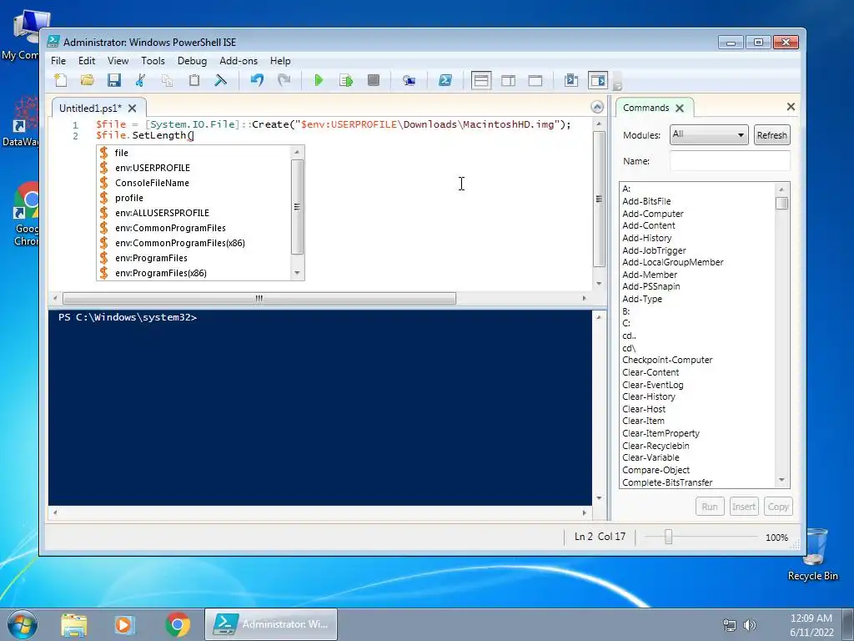The width and height of the screenshot is (854, 641).
Task: Choose 'profile' in autocomplete list
Action: point(193,198)
